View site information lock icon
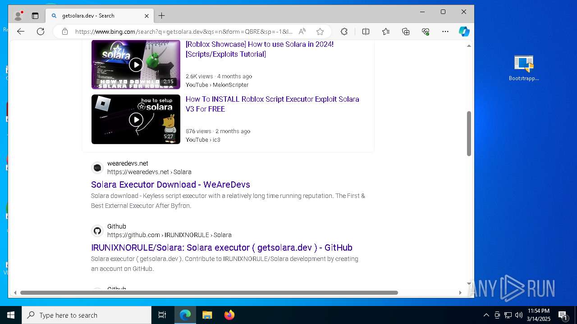577x324 pixels. [x=65, y=31]
